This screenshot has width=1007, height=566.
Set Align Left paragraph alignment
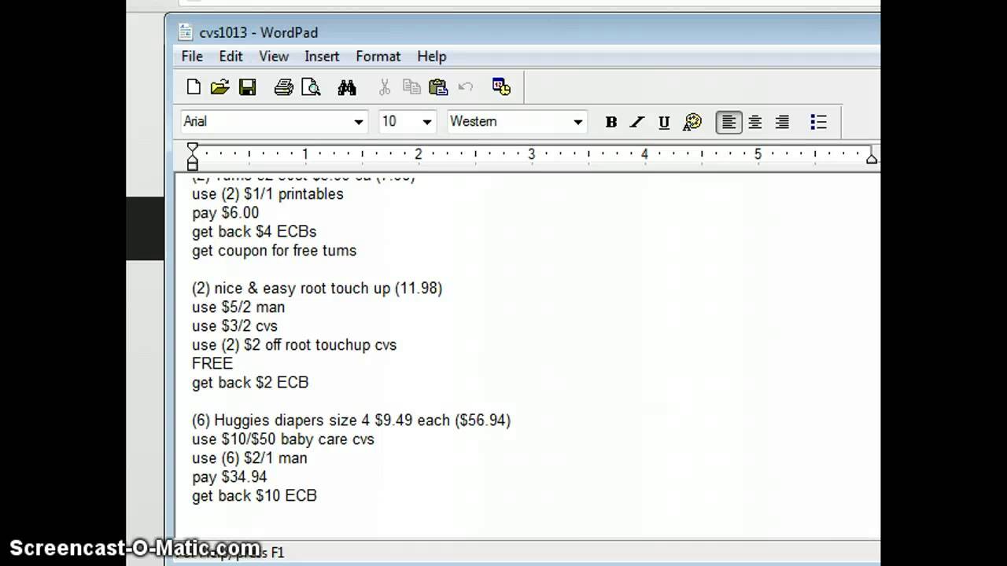[x=729, y=122]
